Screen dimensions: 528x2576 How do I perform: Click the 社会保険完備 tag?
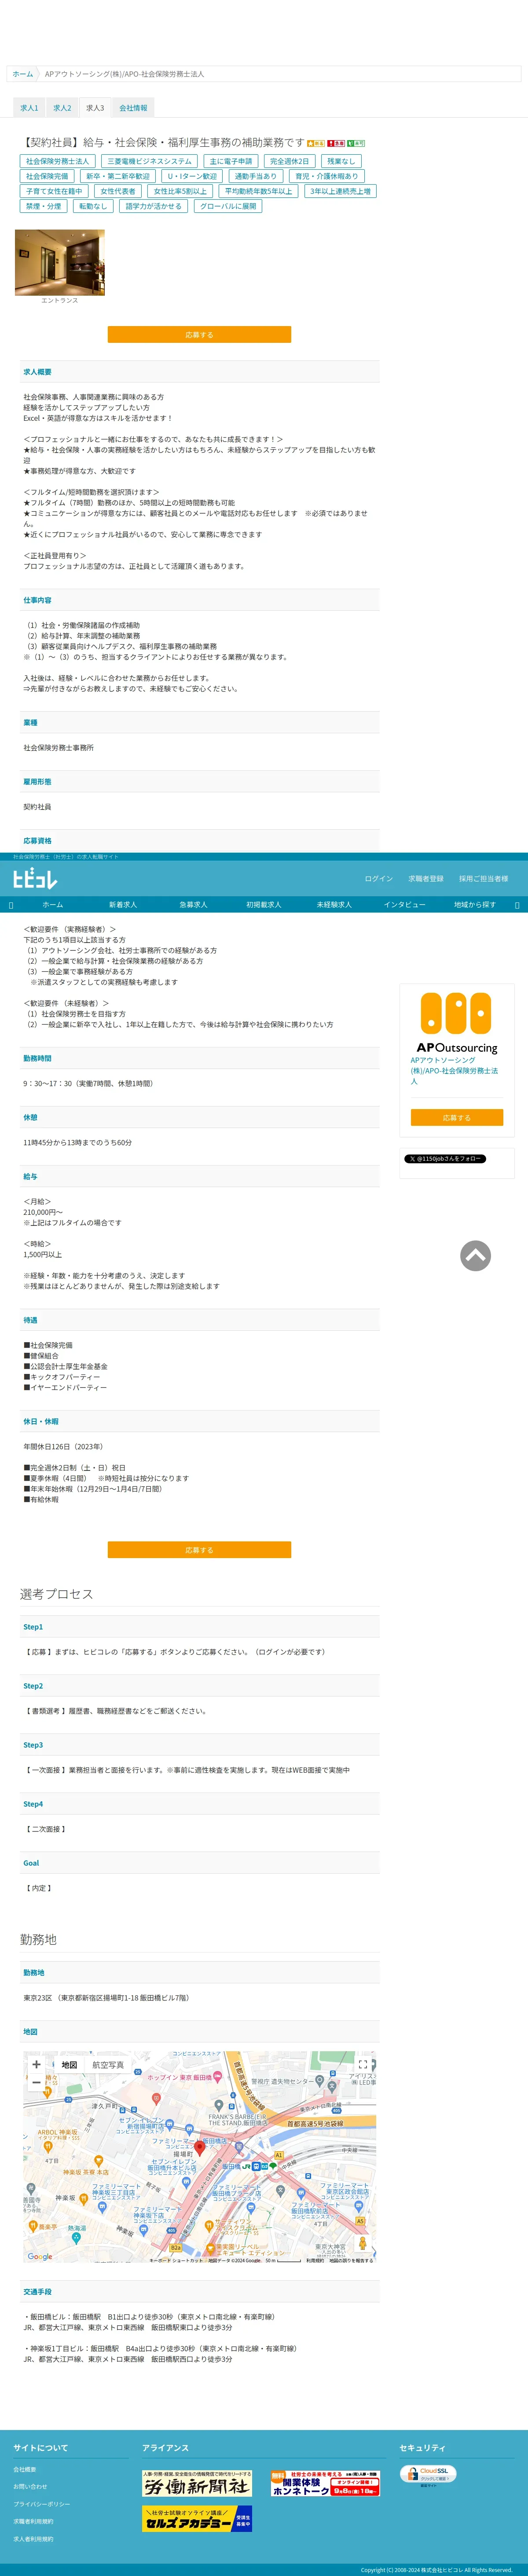coord(47,176)
